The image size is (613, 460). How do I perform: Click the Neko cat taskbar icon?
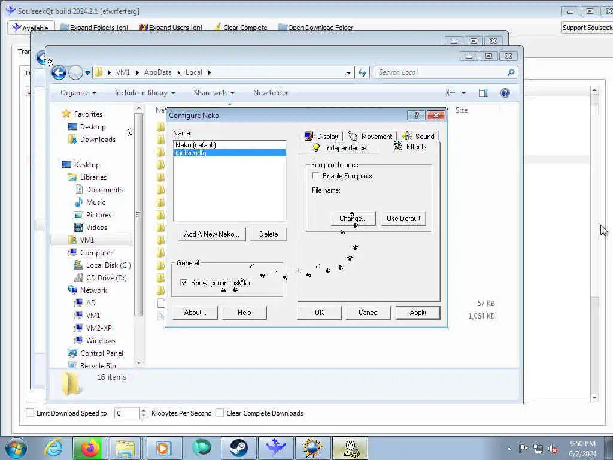[350, 448]
